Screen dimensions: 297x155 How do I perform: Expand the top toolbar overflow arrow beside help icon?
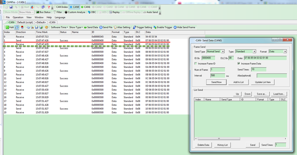pyautogui.click(x=52, y=7)
